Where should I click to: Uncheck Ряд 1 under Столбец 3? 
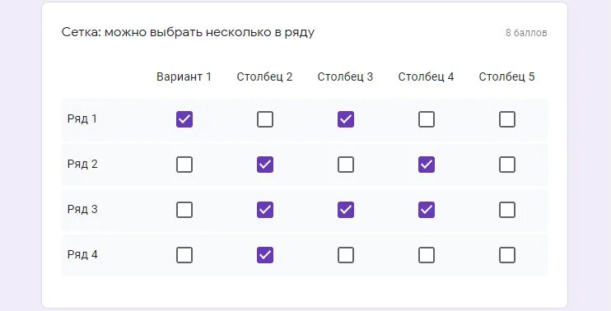(346, 119)
